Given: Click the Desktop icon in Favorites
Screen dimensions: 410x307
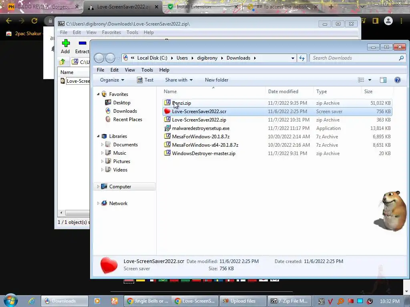Looking at the screenshot, I should click(108, 103).
